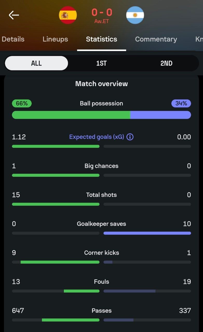Tap the 34% possession badge
This screenshot has height=332, width=203.
(181, 103)
